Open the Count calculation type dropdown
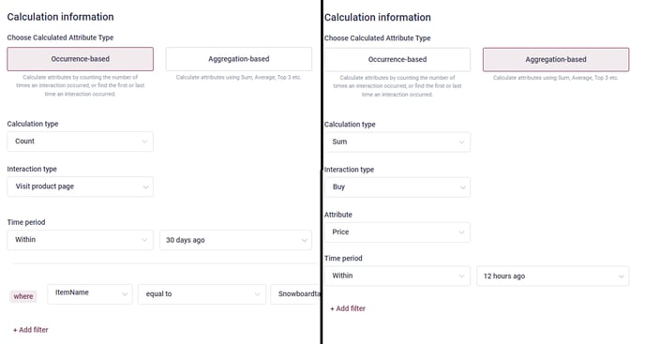 81,142
